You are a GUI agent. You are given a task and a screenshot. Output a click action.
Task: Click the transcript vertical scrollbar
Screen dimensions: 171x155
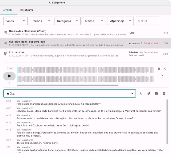tap(167, 122)
